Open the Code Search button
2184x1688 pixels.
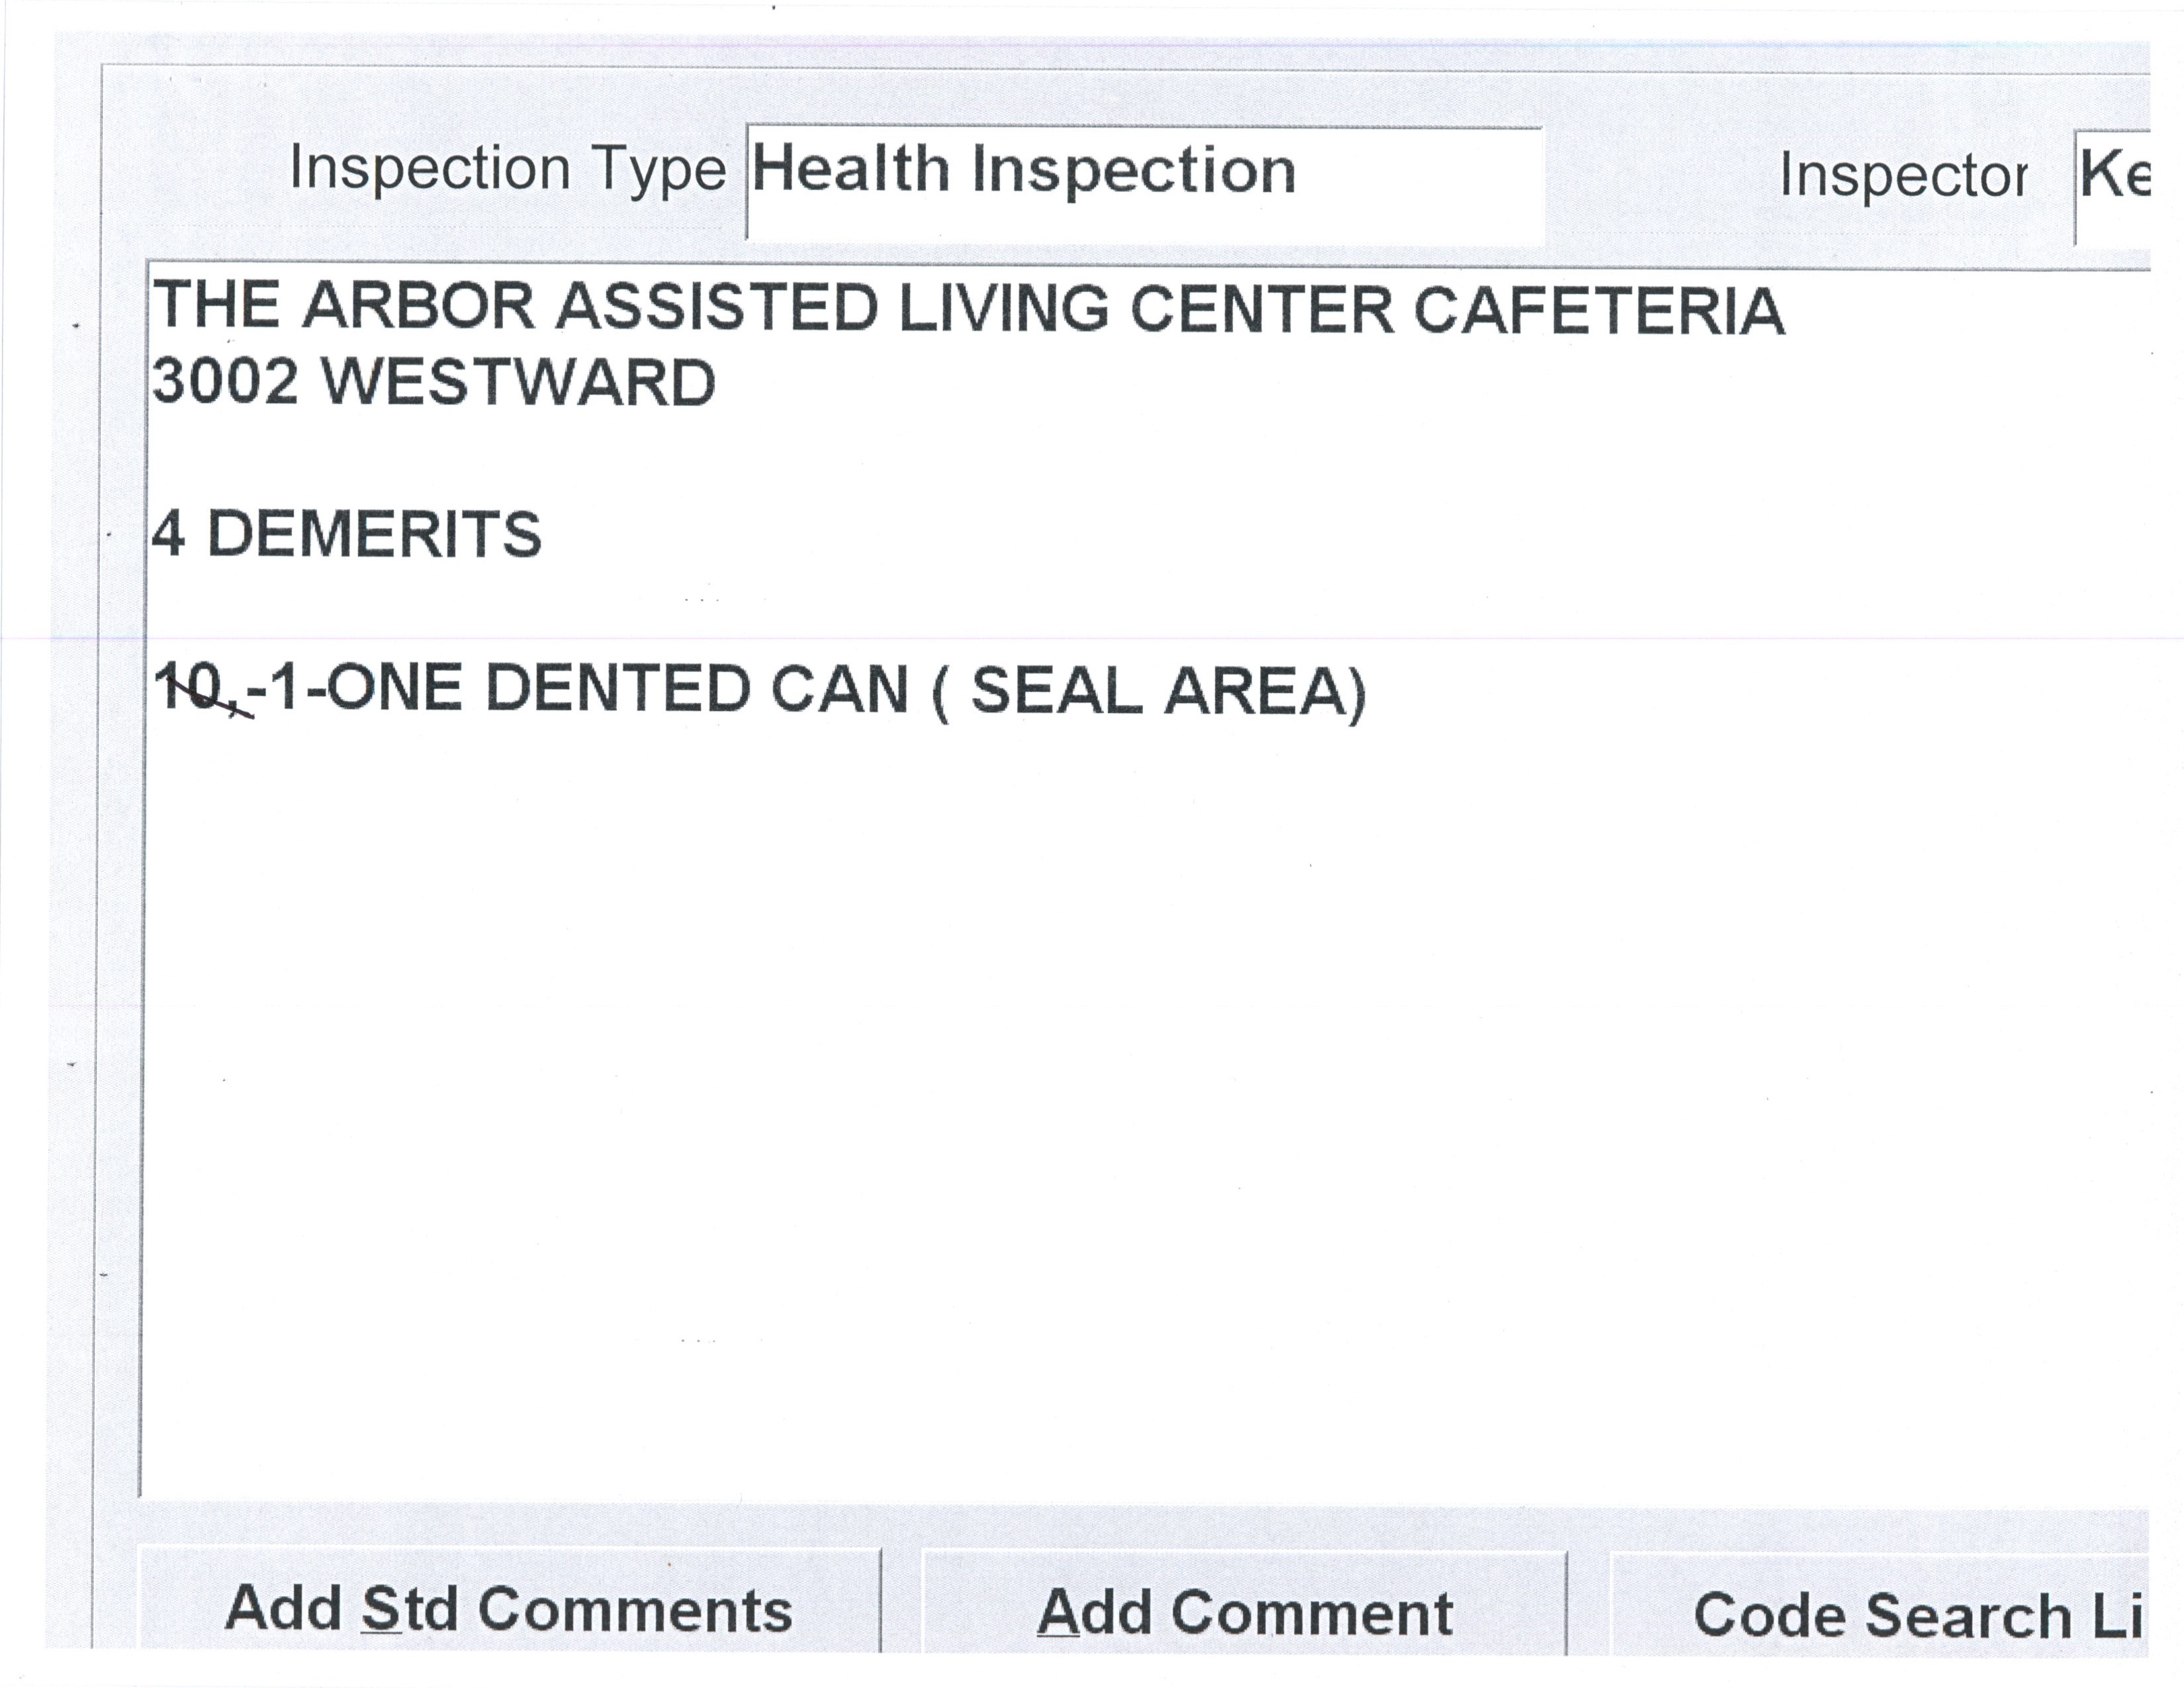click(1880, 1613)
